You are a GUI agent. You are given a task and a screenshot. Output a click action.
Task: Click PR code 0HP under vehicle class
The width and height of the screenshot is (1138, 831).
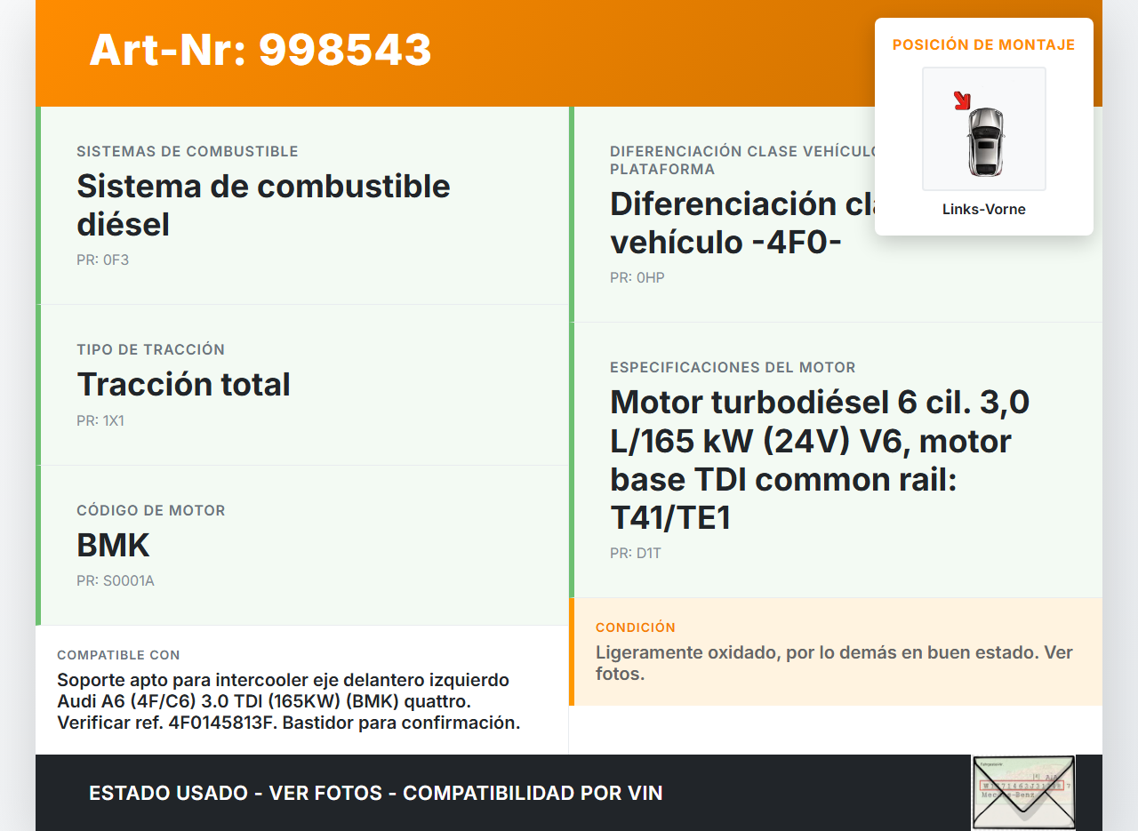(637, 278)
